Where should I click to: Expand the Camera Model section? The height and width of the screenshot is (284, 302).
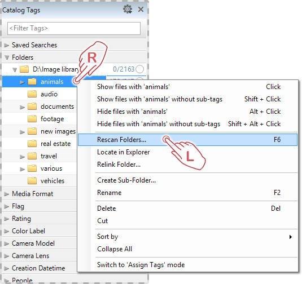(x=7, y=243)
